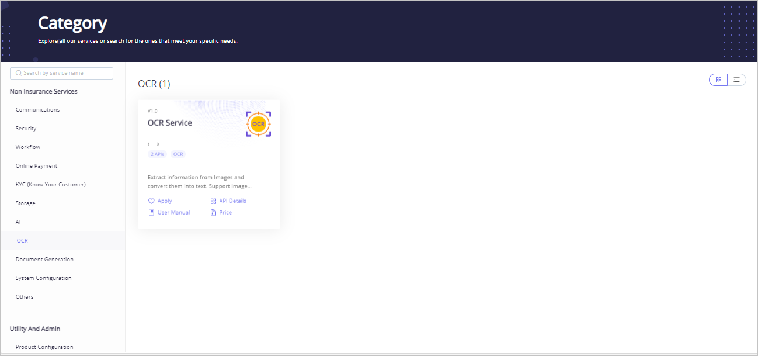Select Security category
This screenshot has height=356, width=758.
pyautogui.click(x=26, y=129)
